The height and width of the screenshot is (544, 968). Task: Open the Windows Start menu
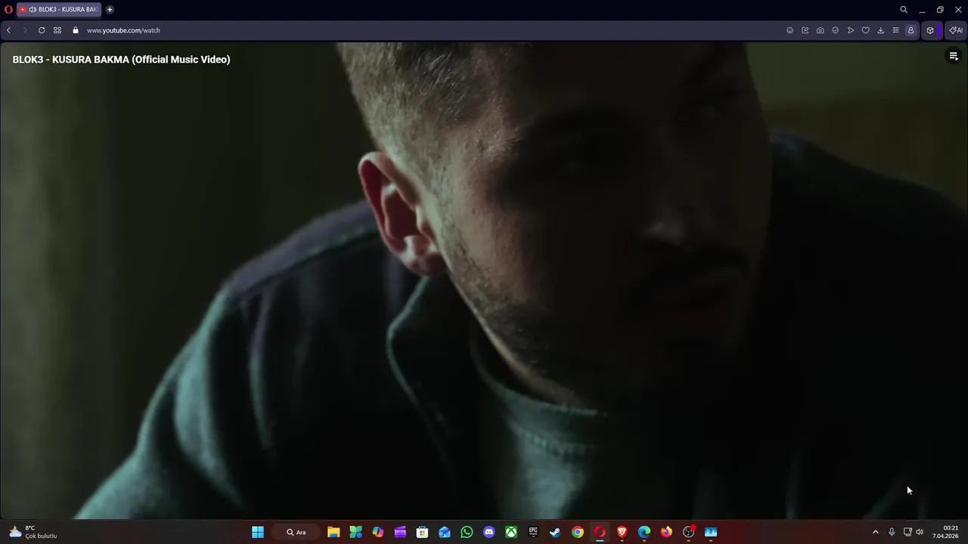click(258, 532)
